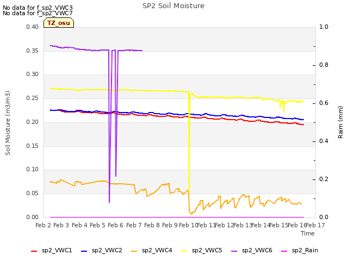Click the 0.05 left axis value

click(32, 194)
